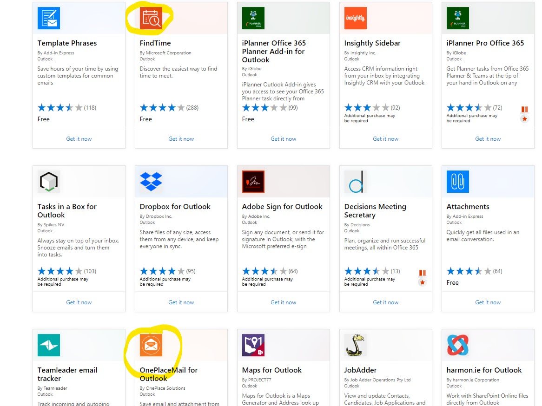The height and width of the screenshot is (406, 542).
Task: Click the harmon.ie logo icon
Action: (458, 345)
